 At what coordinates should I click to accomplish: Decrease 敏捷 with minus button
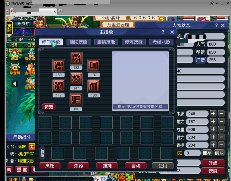221,145
